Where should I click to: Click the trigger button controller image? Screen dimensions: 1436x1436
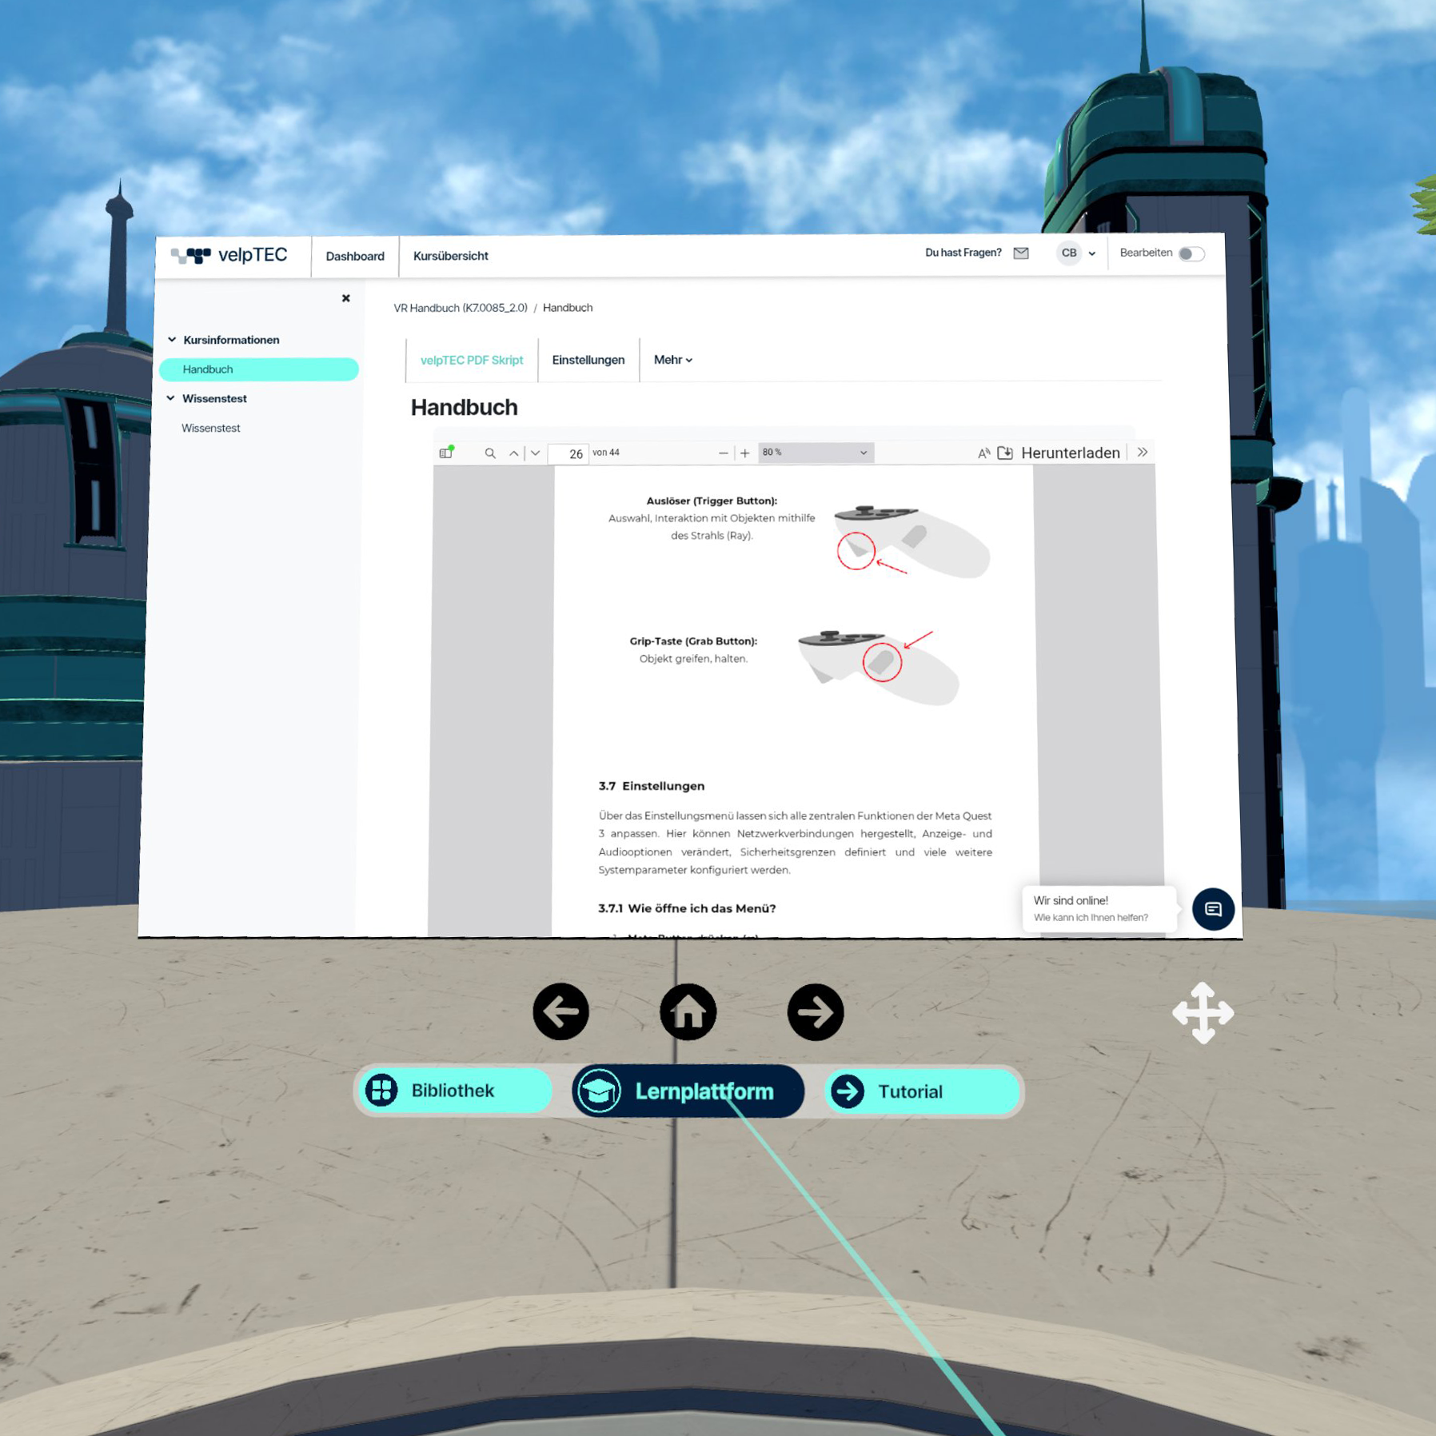click(911, 540)
